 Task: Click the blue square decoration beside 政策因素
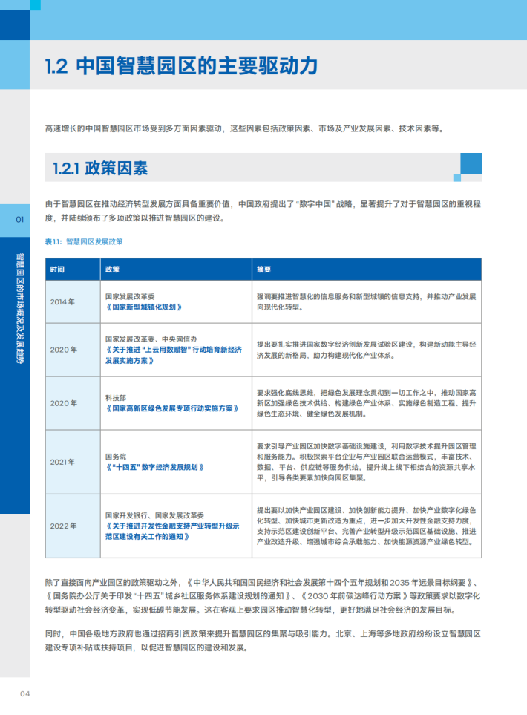tap(471, 163)
